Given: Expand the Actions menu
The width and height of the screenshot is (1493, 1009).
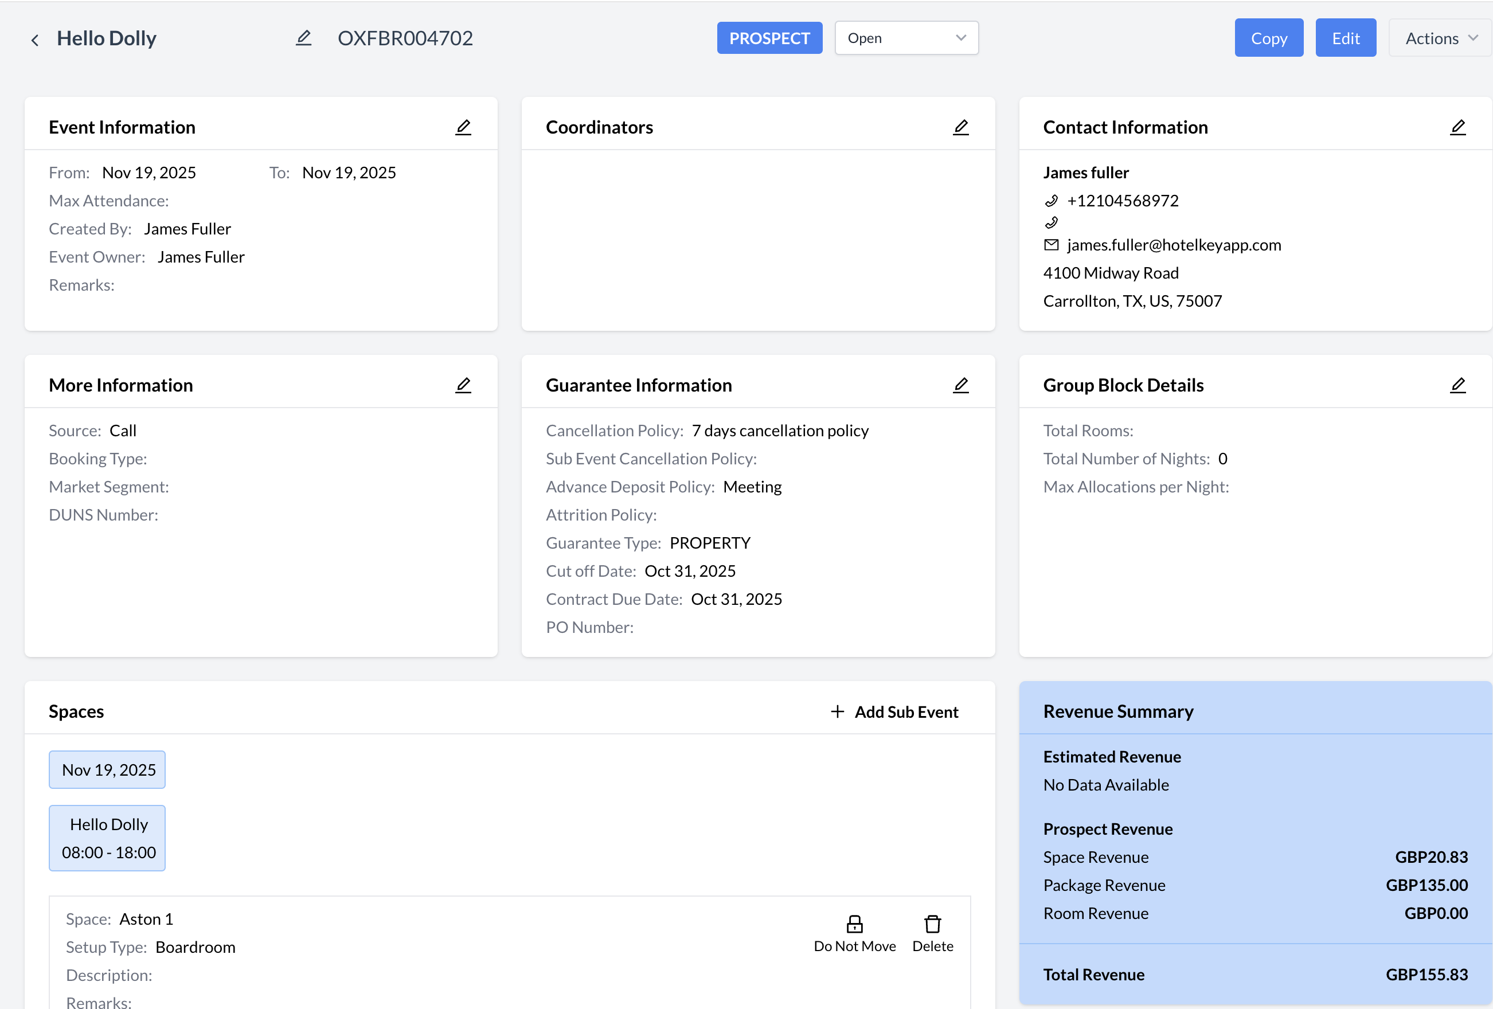Looking at the screenshot, I should point(1440,38).
